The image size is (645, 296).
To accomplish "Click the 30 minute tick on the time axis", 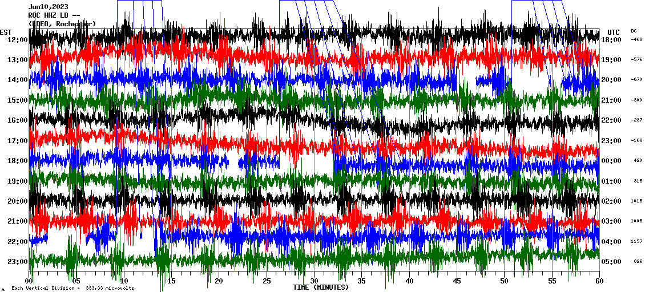I will (314, 281).
